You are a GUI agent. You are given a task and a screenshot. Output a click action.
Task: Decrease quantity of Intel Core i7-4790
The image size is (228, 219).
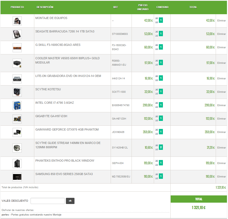point(156,107)
